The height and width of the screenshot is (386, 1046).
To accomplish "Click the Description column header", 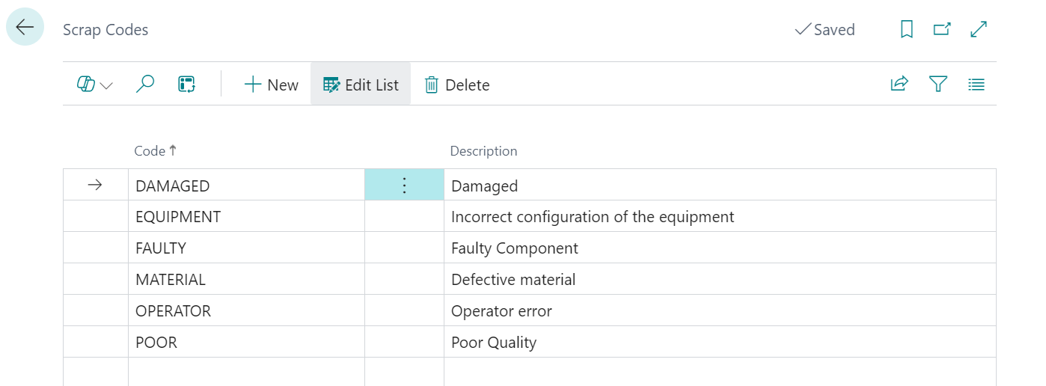I will tap(483, 151).
